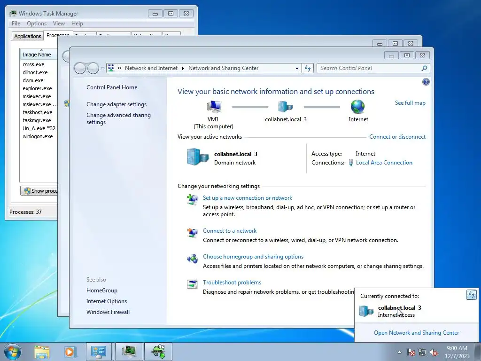
Task: Click the VM1 computer icon in map
Action: pyautogui.click(x=214, y=107)
